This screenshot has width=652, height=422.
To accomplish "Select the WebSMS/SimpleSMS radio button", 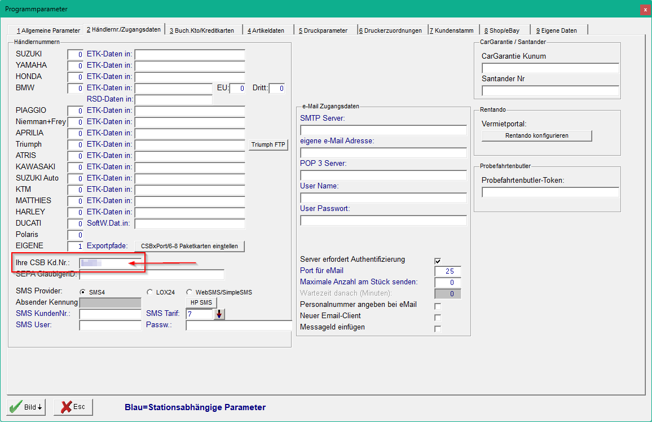I will click(189, 292).
